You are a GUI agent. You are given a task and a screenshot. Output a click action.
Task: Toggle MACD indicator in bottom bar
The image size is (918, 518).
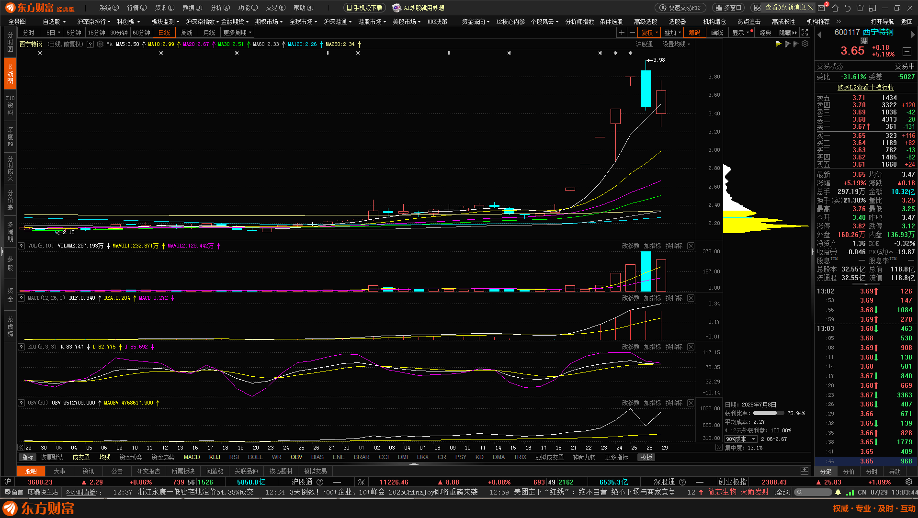(192, 457)
